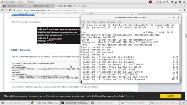This screenshot has height=105, width=187.
Task: Open a new browser tab
Action: coord(84,6)
